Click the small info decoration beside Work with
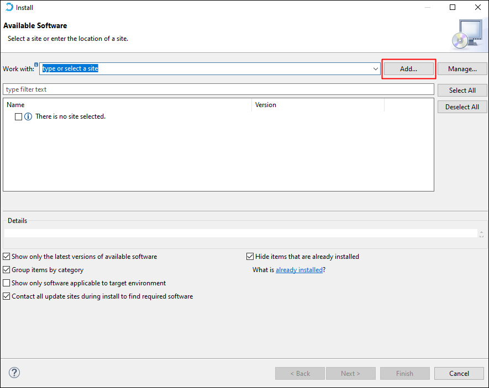Viewport: 489px width, 388px height. click(36, 65)
